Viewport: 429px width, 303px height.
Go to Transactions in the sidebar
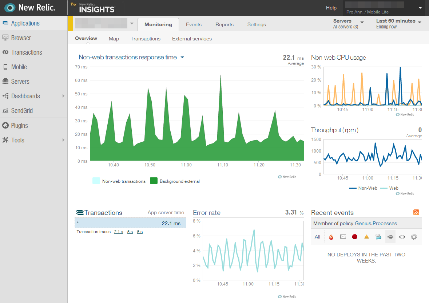[33, 52]
